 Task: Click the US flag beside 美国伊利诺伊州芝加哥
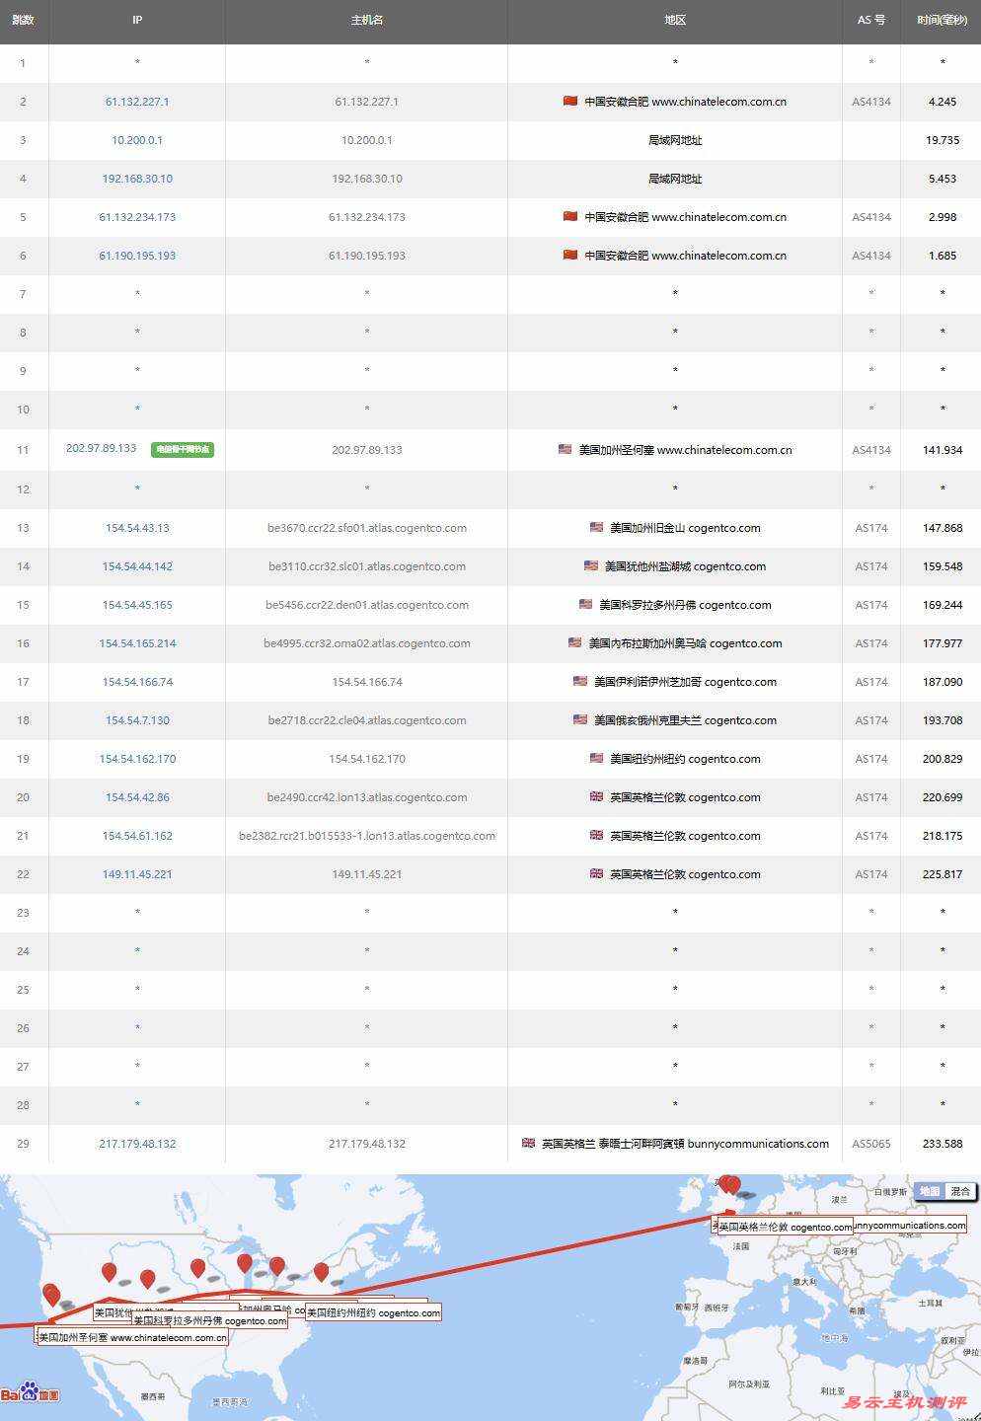(580, 681)
